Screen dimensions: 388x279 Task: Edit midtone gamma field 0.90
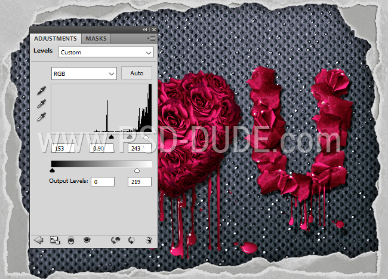pyautogui.click(x=101, y=148)
